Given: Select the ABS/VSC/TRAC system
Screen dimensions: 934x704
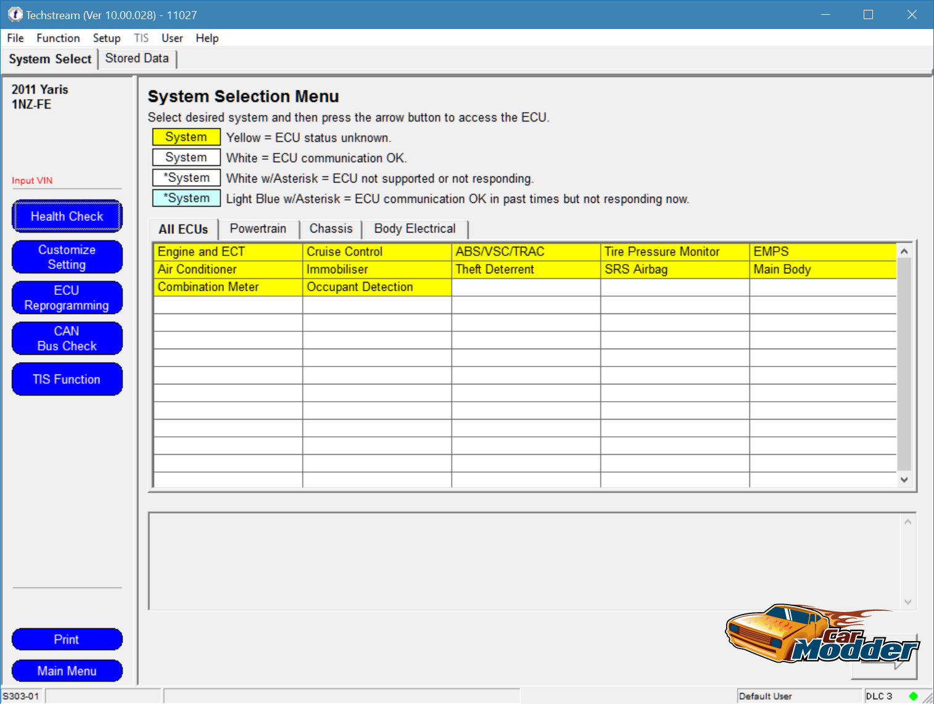Looking at the screenshot, I should click(526, 252).
